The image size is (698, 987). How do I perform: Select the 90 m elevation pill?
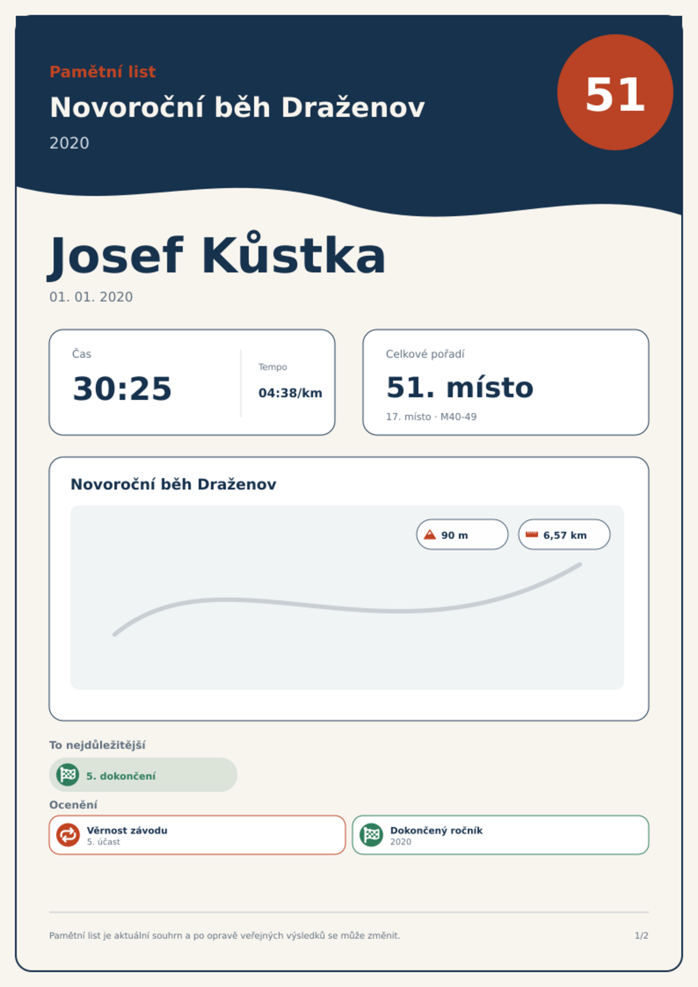(x=462, y=534)
